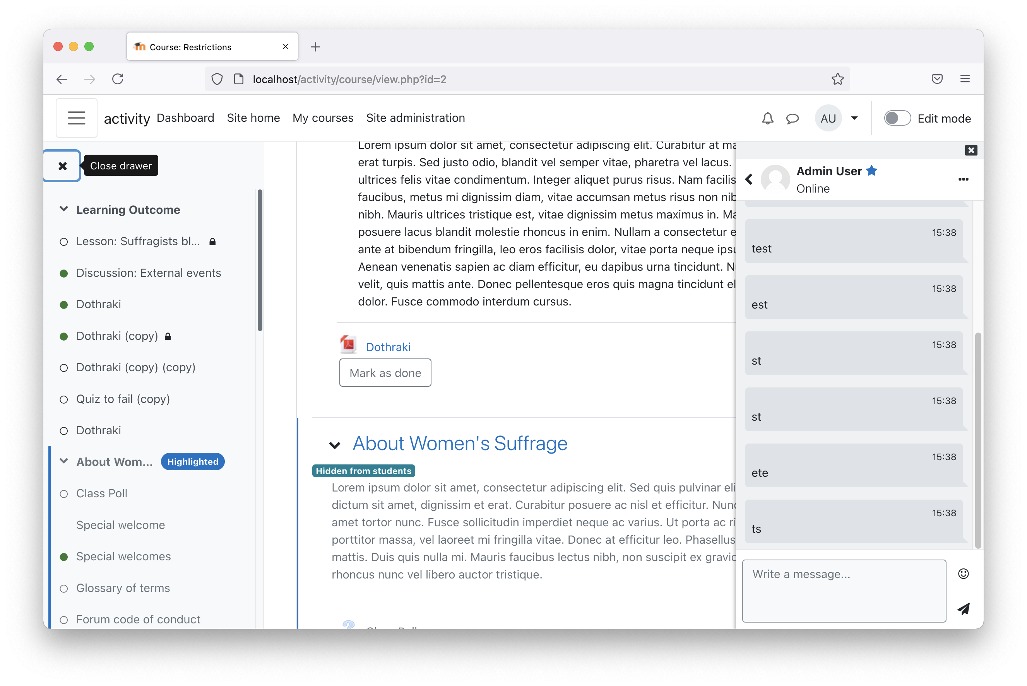Reload the browser page
This screenshot has height=686, width=1027.
[118, 79]
